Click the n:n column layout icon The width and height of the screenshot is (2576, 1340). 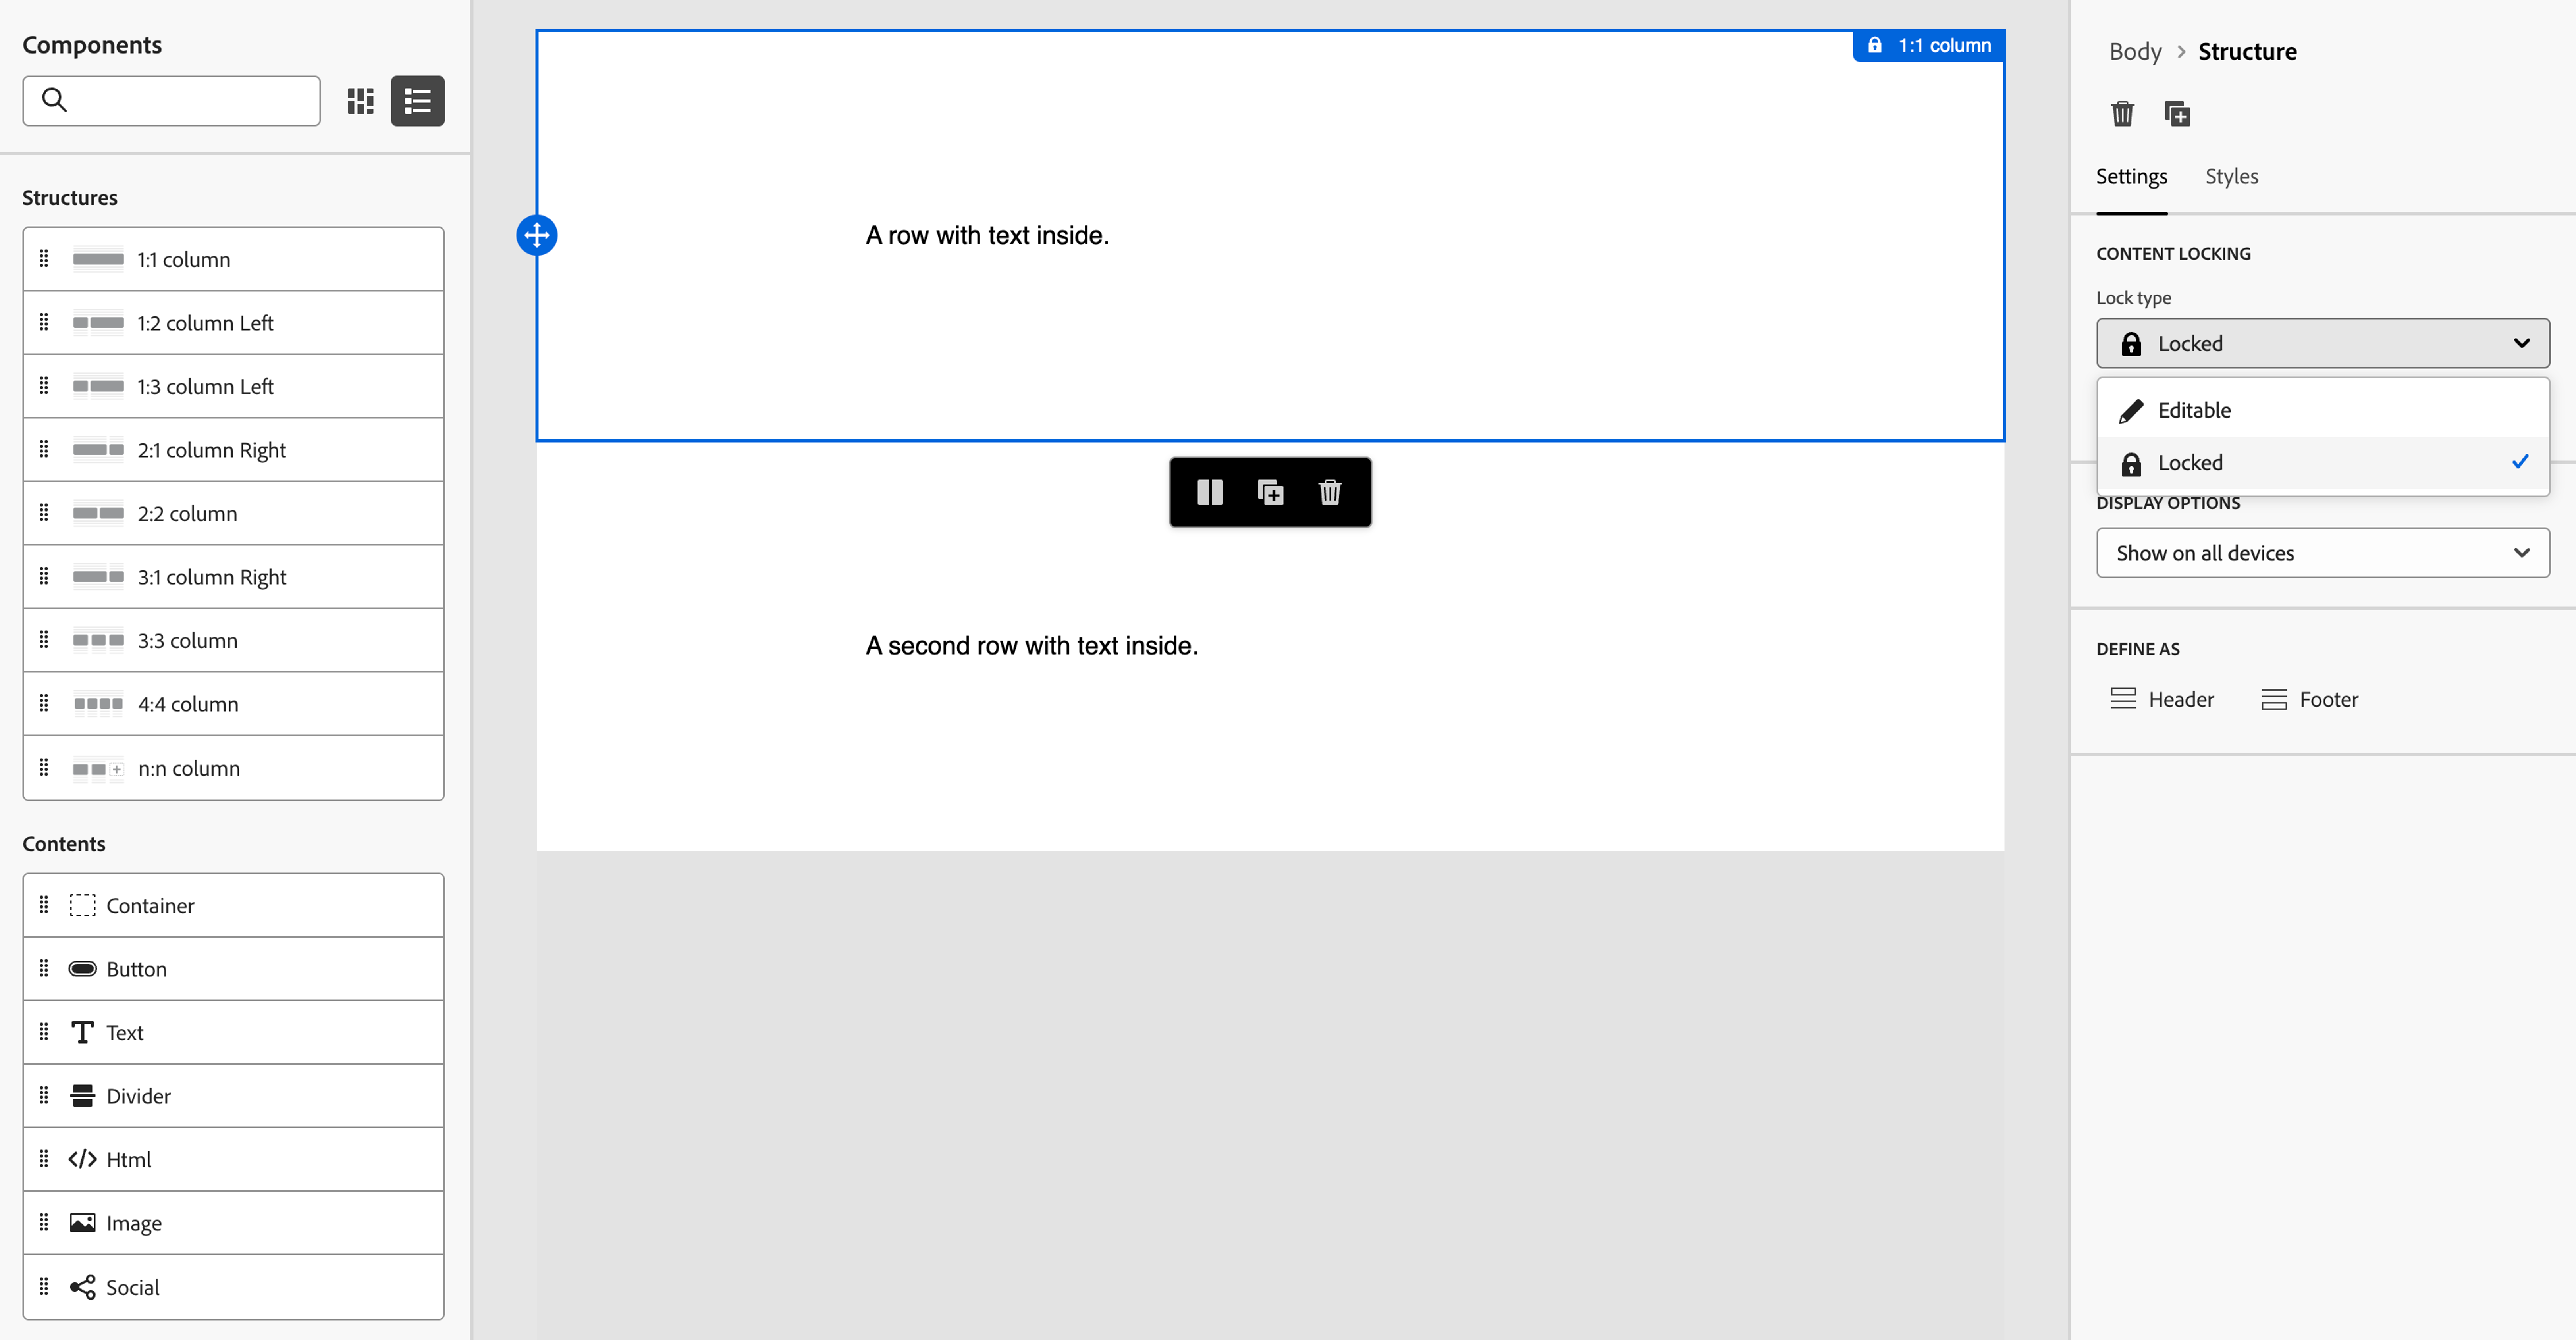pos(98,769)
